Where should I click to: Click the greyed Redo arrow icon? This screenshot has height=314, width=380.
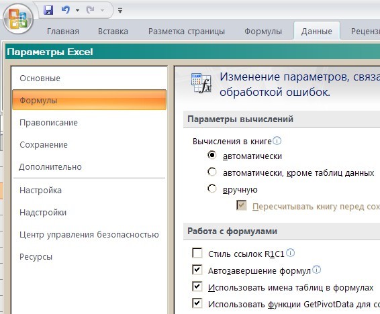coord(91,10)
